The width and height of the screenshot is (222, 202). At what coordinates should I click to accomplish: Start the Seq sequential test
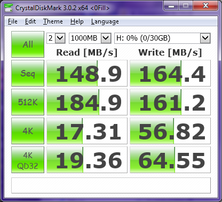[x=28, y=73]
